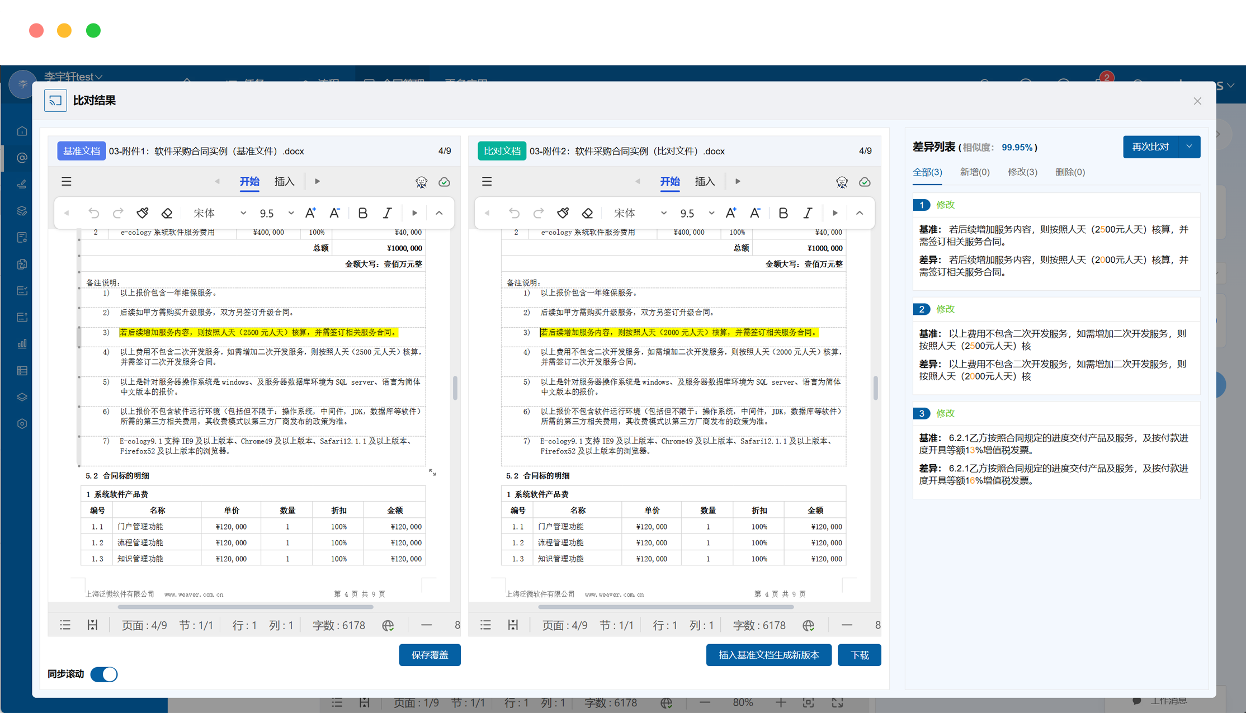Open difference item 1 修改 in the list

point(1056,241)
